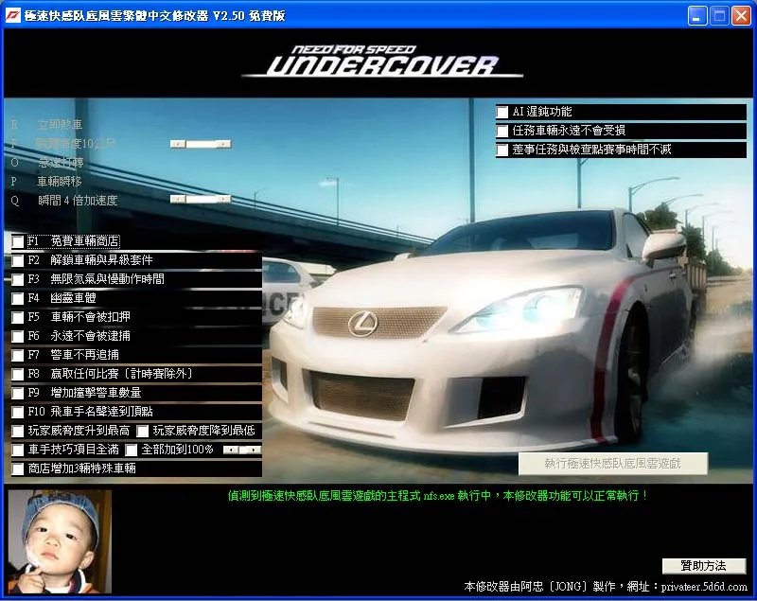Toggle F6 never get arrested cheat

tap(17, 336)
